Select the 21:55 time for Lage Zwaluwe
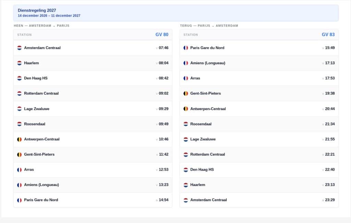The height and width of the screenshot is (223, 351). point(330,139)
